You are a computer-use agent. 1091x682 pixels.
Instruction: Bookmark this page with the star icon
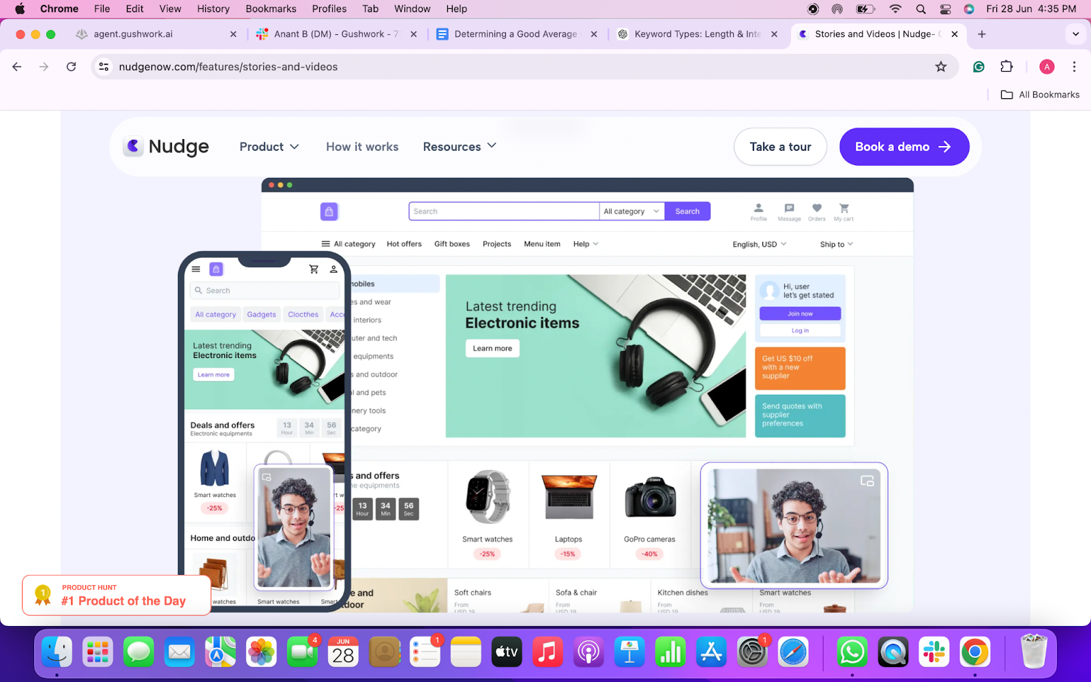941,67
